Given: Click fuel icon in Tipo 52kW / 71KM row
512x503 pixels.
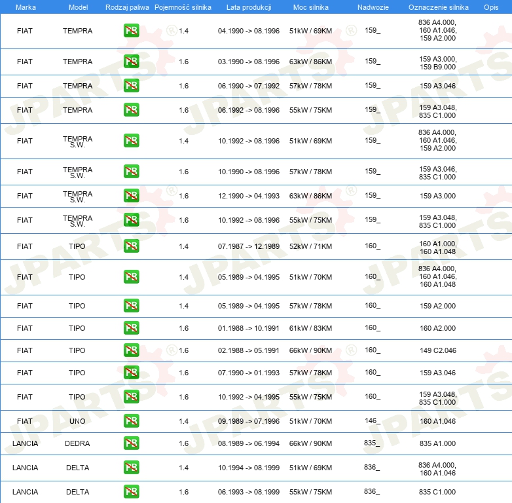Looking at the screenshot, I should tap(131, 246).
